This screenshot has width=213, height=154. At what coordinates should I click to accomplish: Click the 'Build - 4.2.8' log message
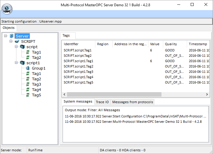pos(133,122)
